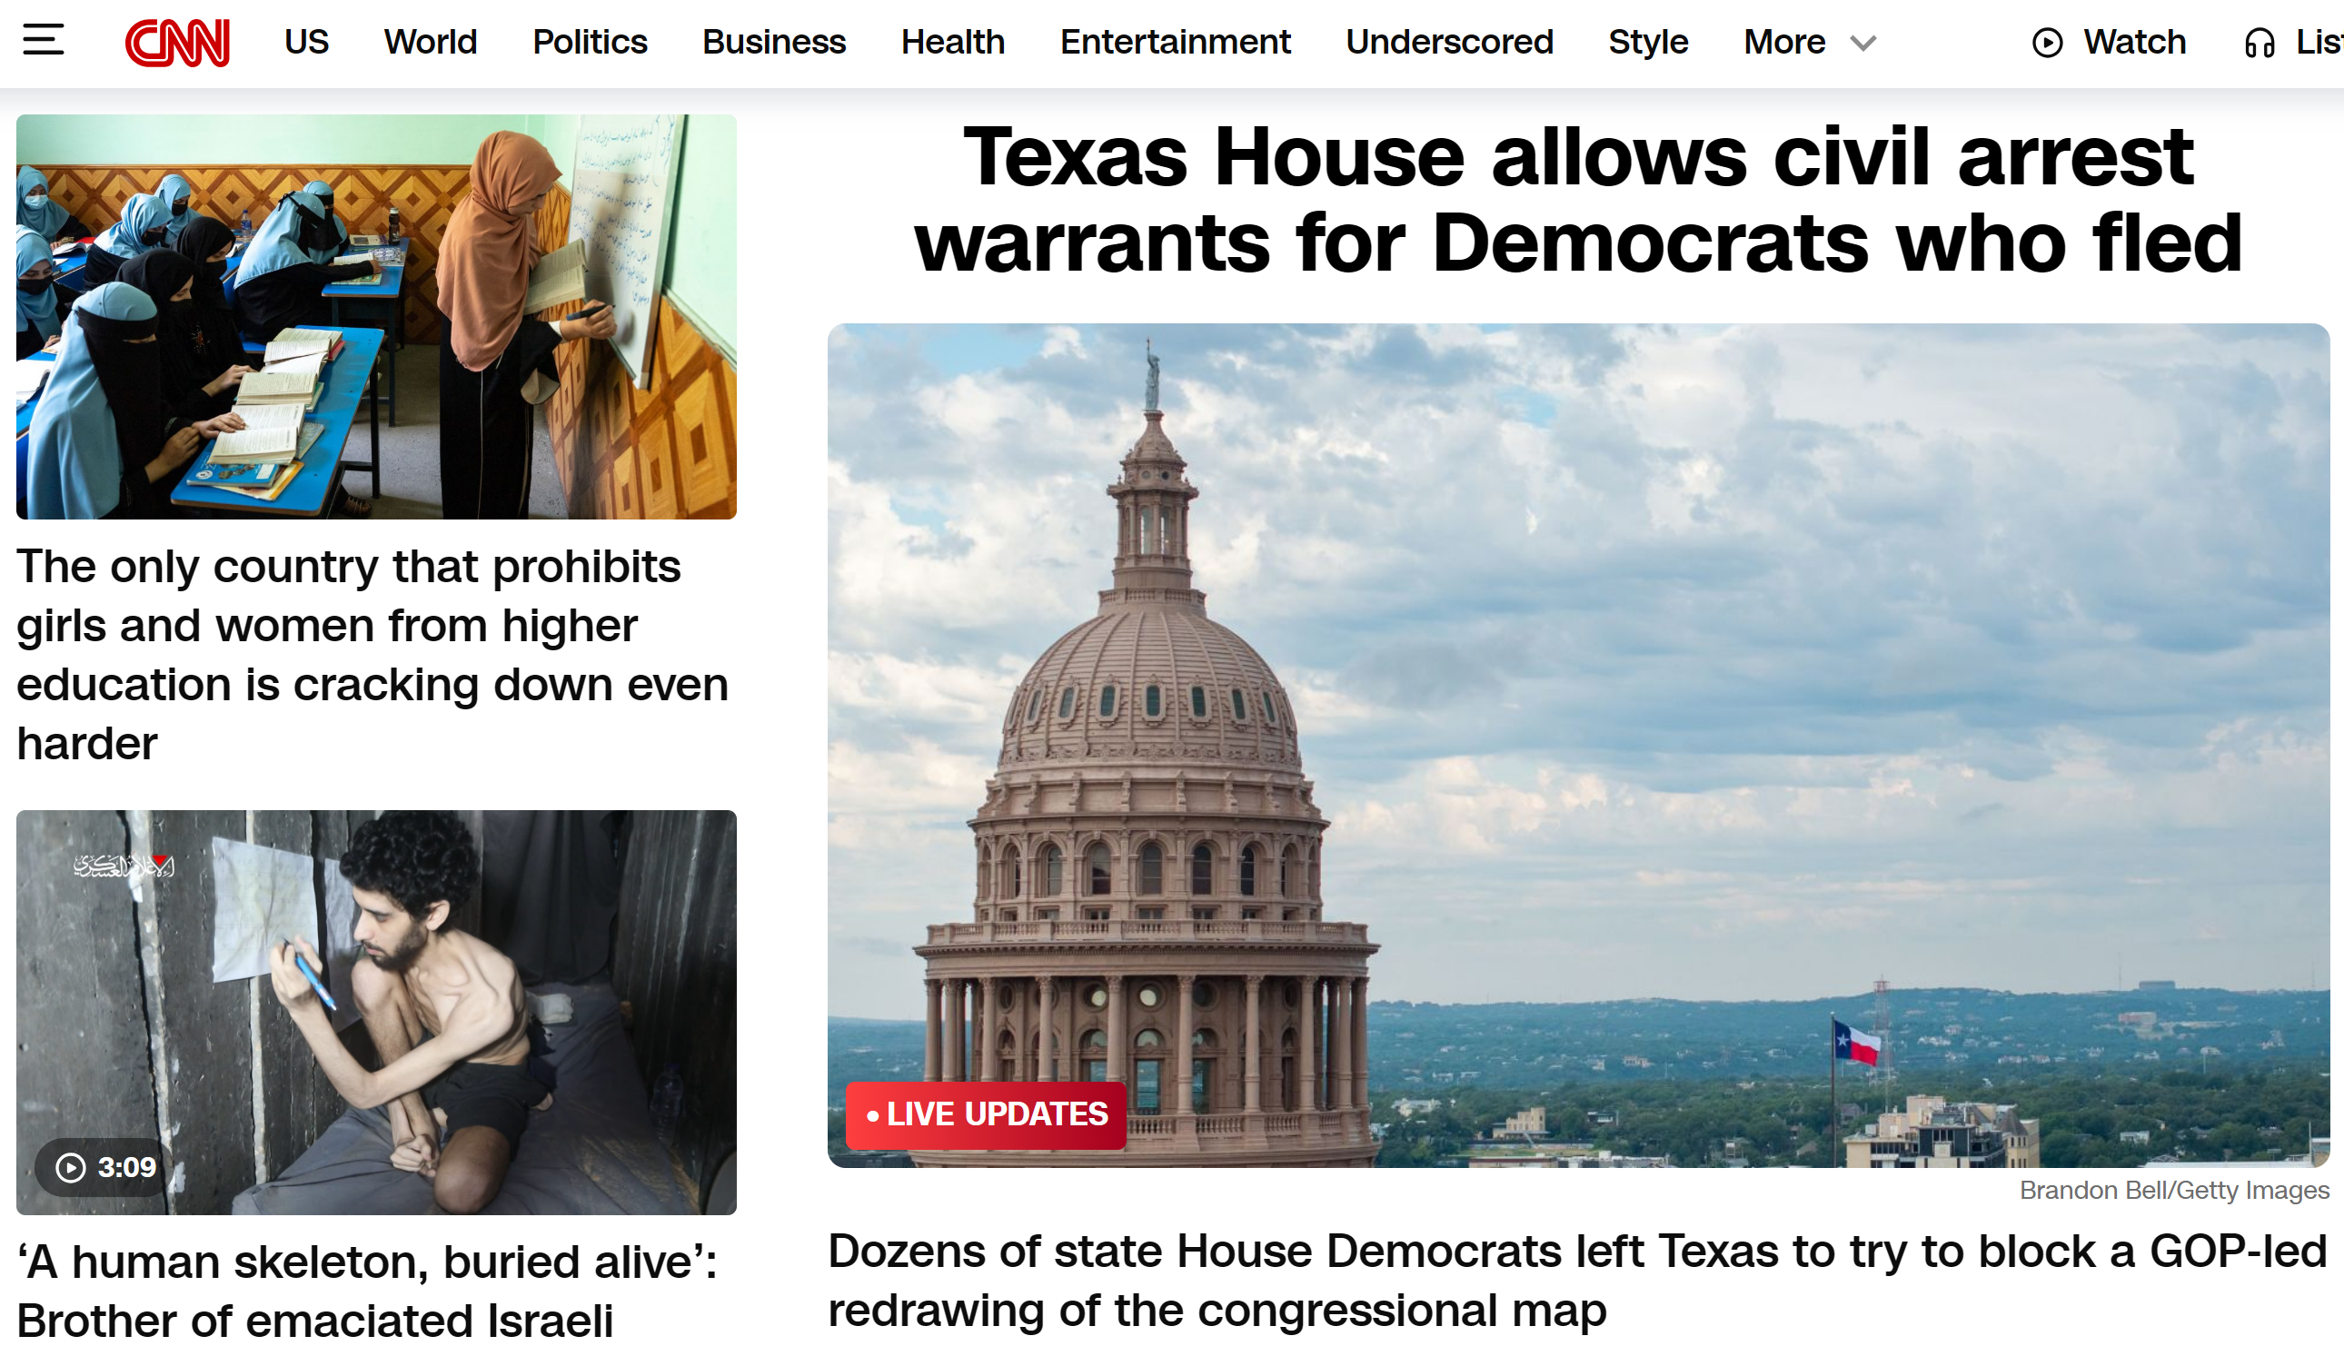Expand the More dropdown chevron
Image resolution: width=2344 pixels, height=1346 pixels.
[x=1863, y=44]
